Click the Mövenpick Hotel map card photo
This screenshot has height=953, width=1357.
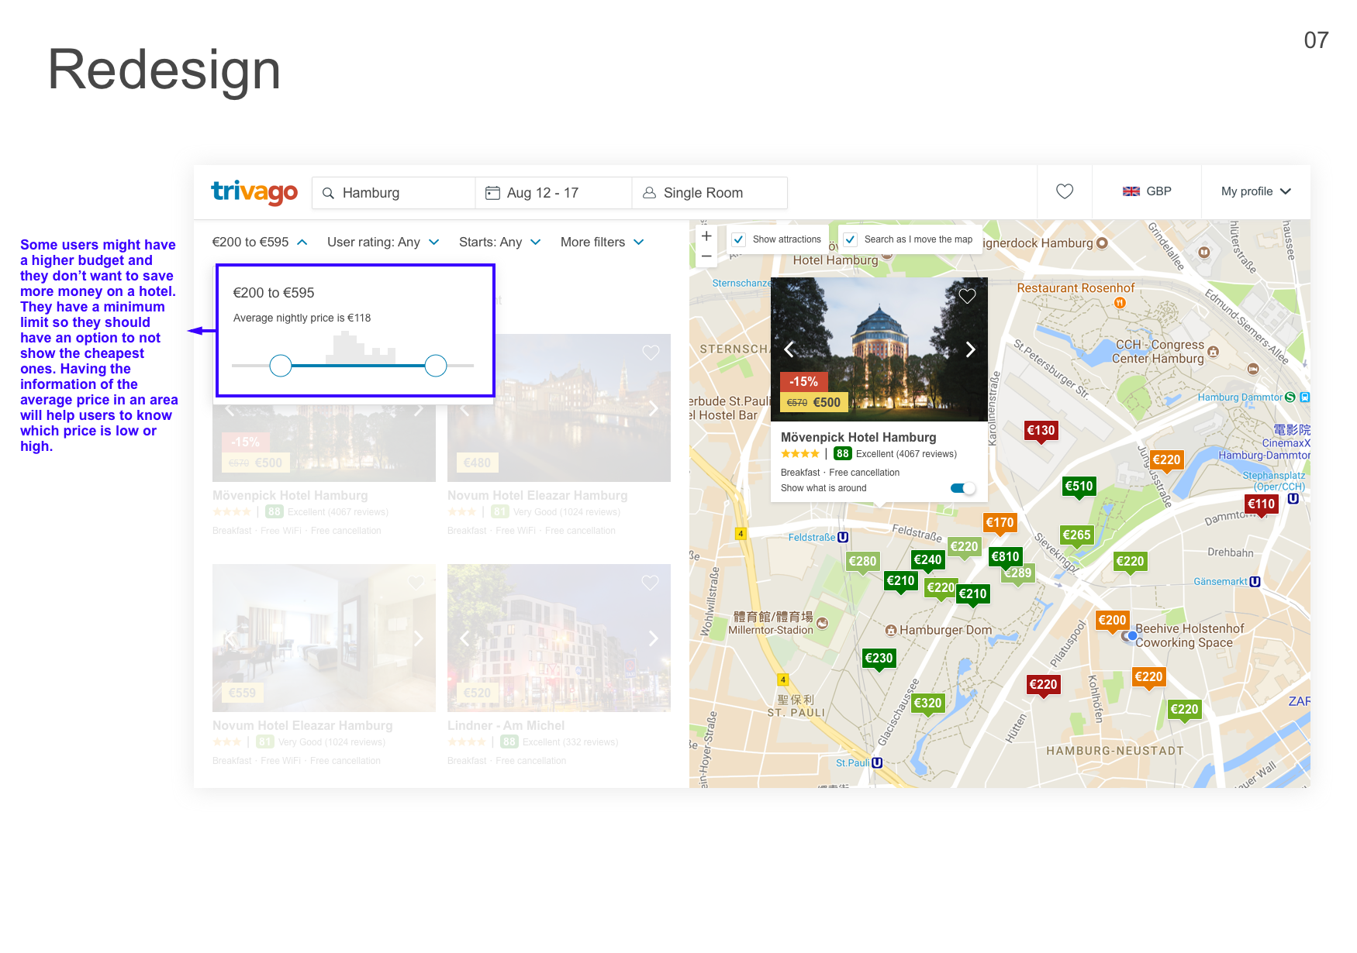coord(879,349)
